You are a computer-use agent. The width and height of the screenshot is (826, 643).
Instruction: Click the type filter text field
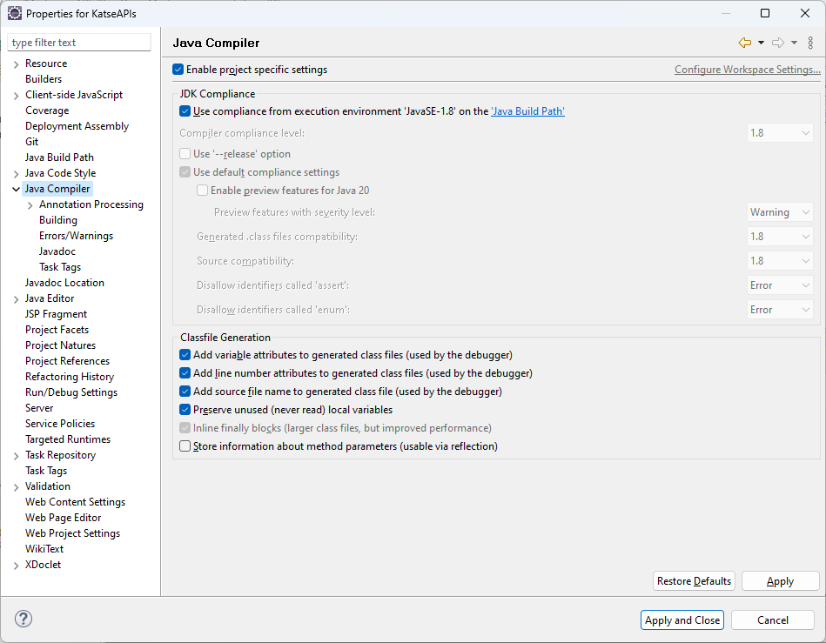pyautogui.click(x=79, y=43)
